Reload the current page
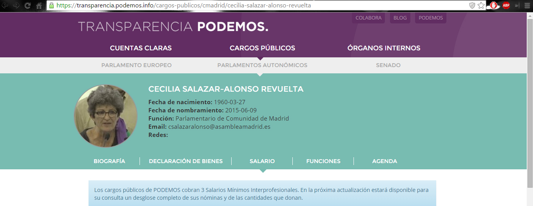The height and width of the screenshot is (206, 533). coord(27,5)
